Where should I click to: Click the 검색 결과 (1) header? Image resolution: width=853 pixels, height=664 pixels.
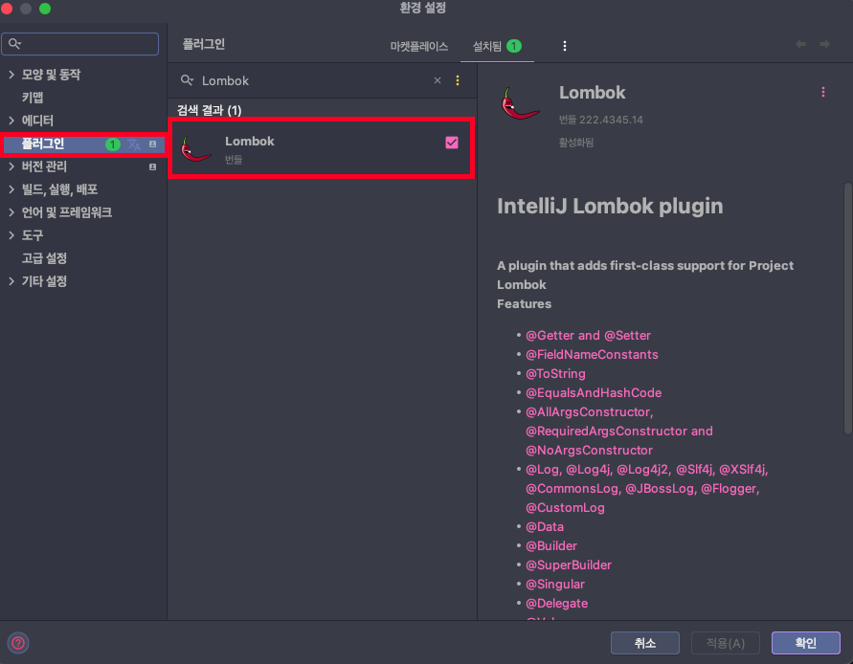(x=209, y=110)
